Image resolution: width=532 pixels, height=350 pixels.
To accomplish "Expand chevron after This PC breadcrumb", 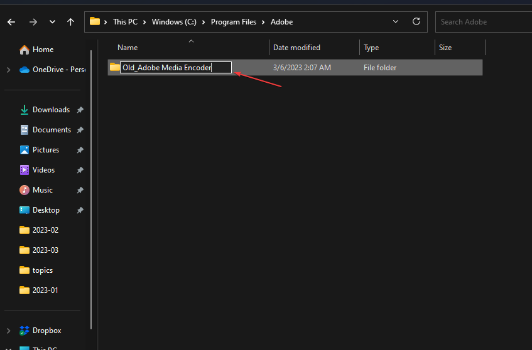I will (144, 22).
